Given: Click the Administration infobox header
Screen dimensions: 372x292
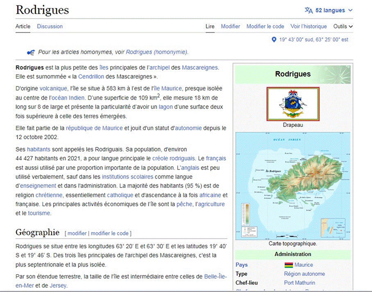Looking at the screenshot, I should 293,254.
